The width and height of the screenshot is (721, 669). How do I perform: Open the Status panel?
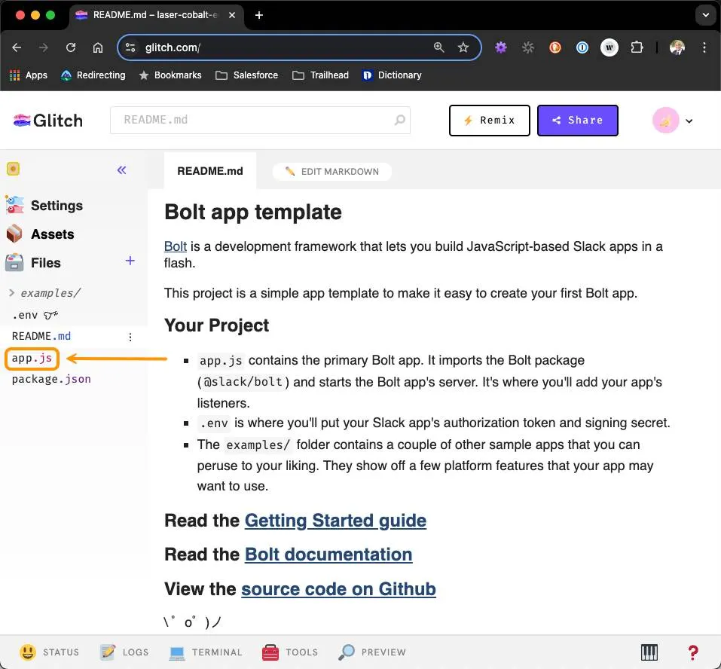point(50,652)
